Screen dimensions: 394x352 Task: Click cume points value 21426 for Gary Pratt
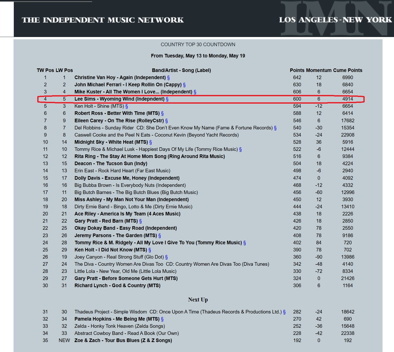pyautogui.click(x=348, y=278)
